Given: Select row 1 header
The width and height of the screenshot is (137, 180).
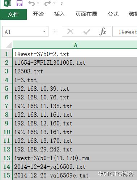Looking at the screenshot, I should pyautogui.click(x=7, y=54).
